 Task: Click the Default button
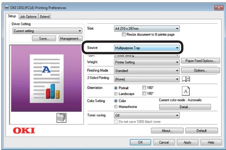coord(202,131)
